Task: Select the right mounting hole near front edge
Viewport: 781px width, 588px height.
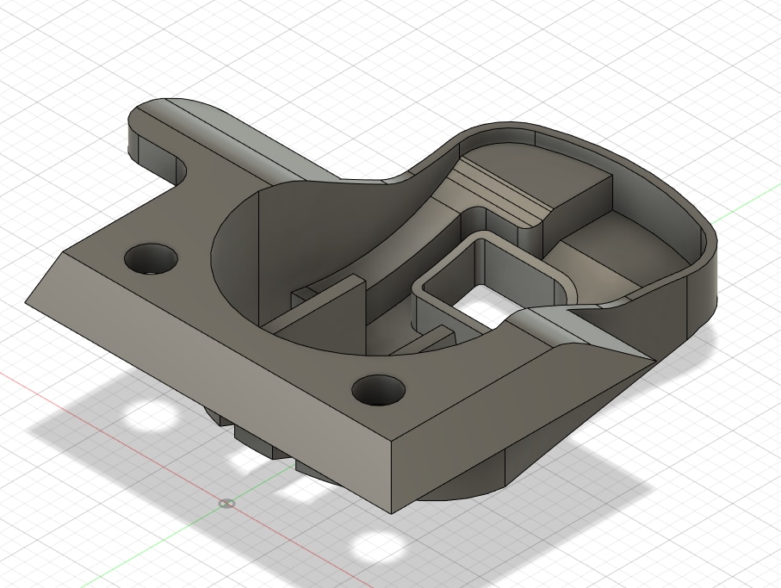Action: coord(378,390)
